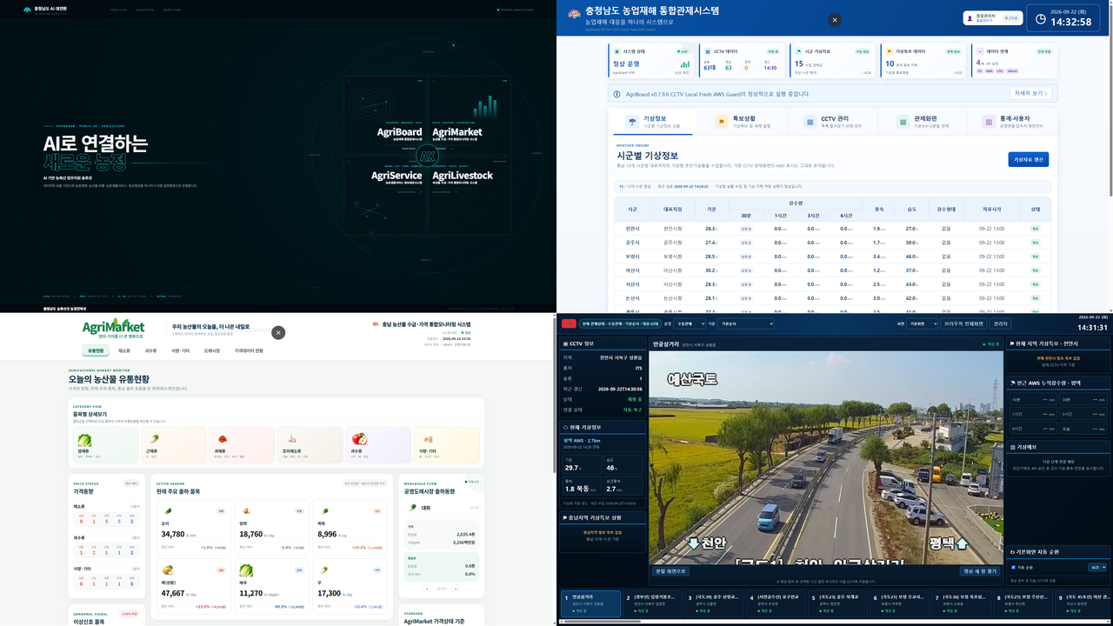Click the 식량·기타 grain category icon
This screenshot has width=1113, height=626.
(428, 440)
